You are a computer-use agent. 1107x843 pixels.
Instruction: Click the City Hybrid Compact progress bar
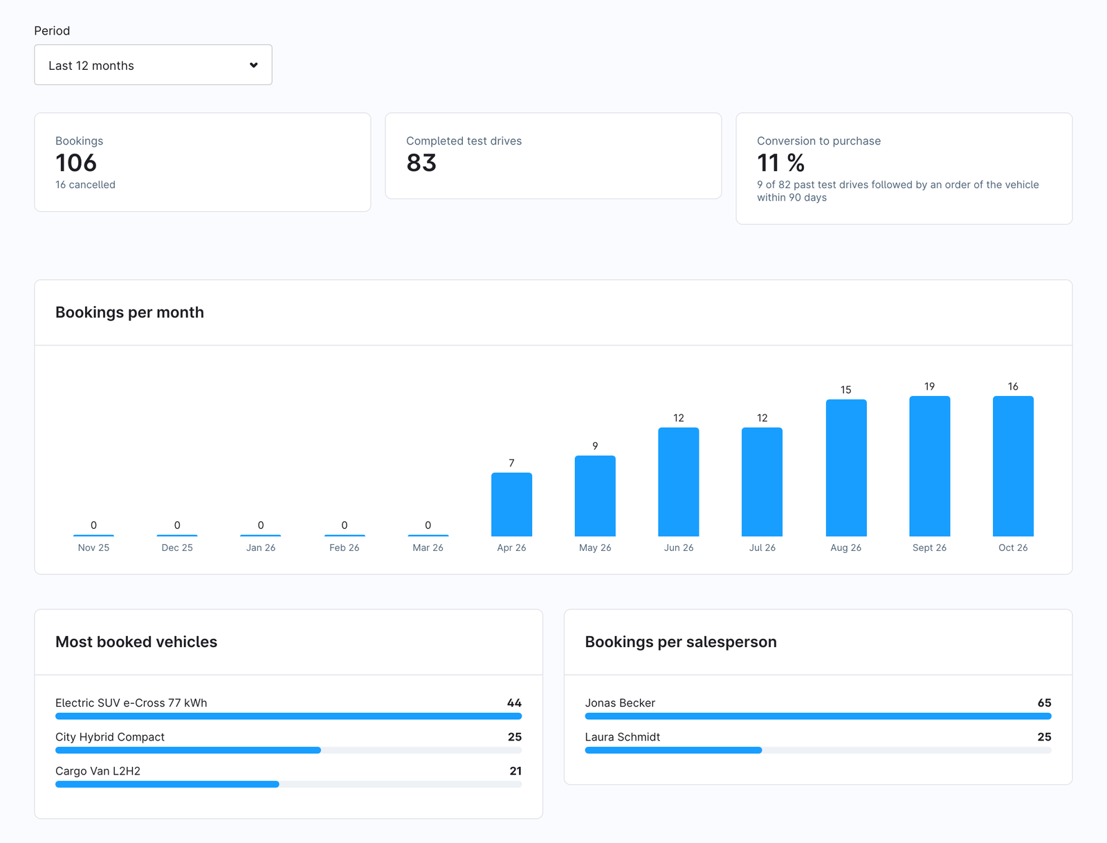pyautogui.click(x=289, y=750)
